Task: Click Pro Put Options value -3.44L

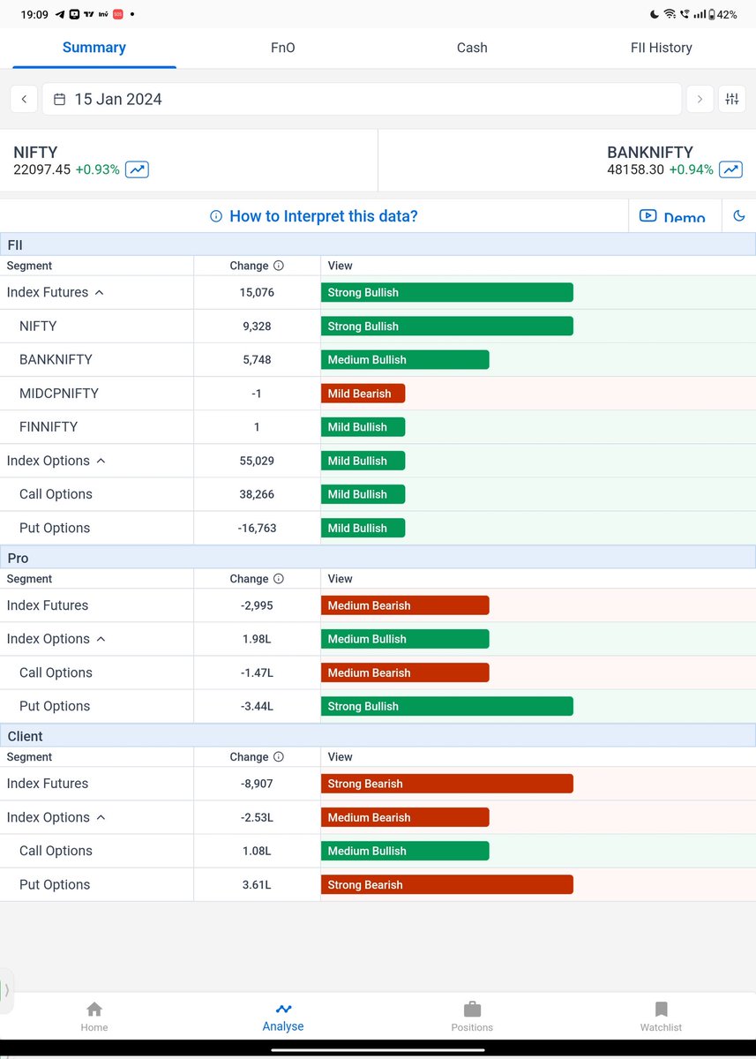Action: coord(257,706)
